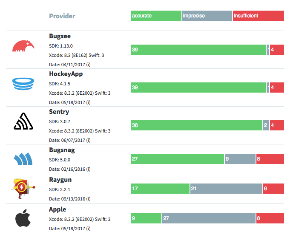
Task: Click the Apple logo
Action: (x=23, y=219)
